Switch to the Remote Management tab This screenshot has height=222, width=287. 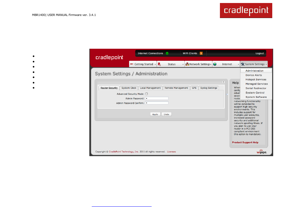click(x=176, y=88)
